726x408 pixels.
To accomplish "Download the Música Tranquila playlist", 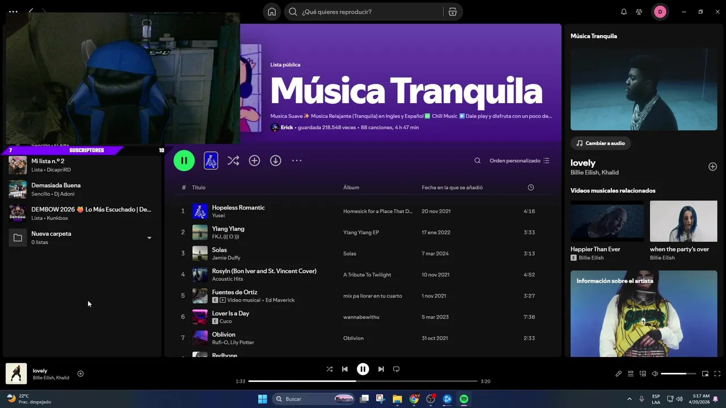I will click(276, 161).
